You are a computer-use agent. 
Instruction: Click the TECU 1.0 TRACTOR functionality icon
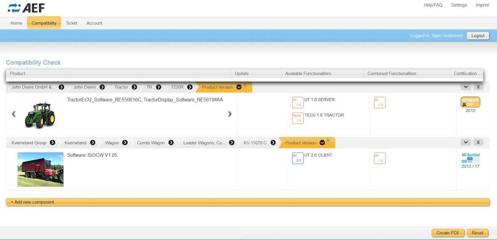point(298,118)
